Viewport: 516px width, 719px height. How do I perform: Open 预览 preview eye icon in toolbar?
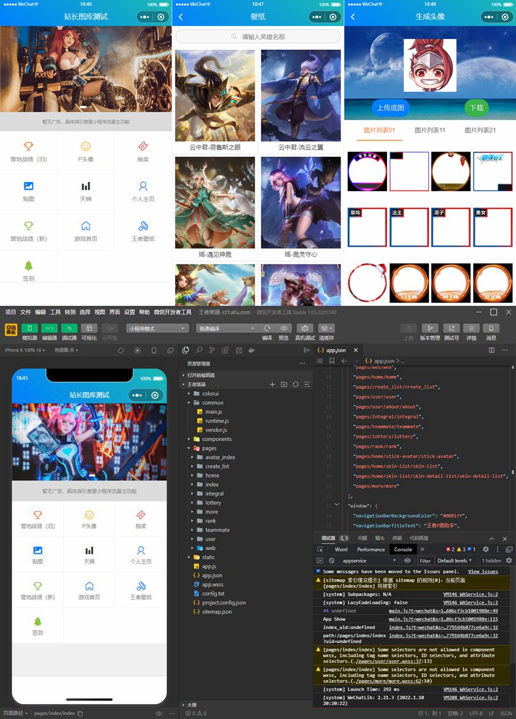[x=284, y=328]
